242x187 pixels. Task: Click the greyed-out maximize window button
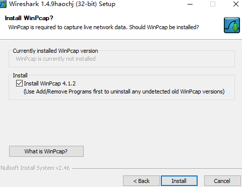(213, 4)
